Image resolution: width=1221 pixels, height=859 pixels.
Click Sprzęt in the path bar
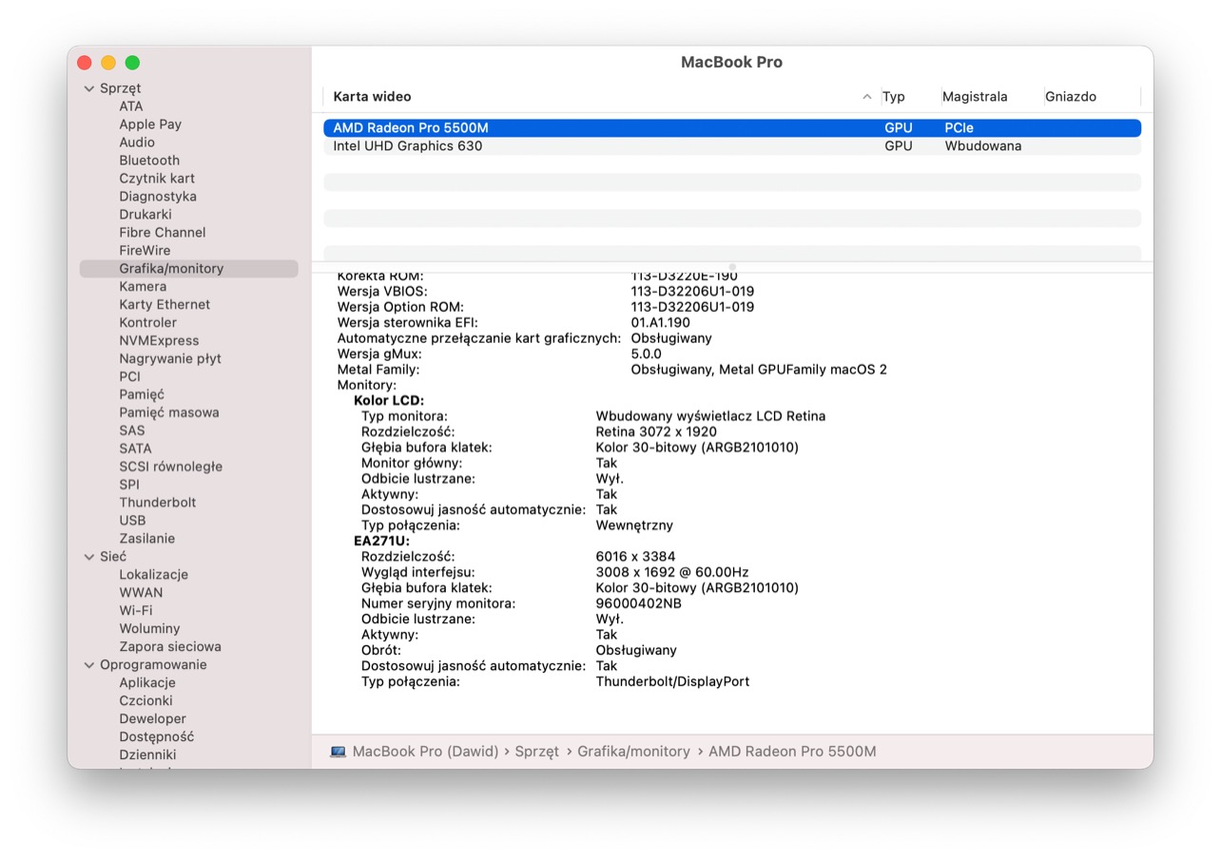[536, 752]
